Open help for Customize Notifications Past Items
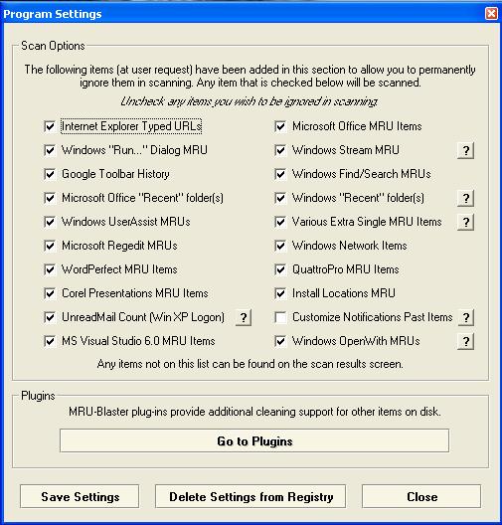Screen dimensions: 502x525 465,317
